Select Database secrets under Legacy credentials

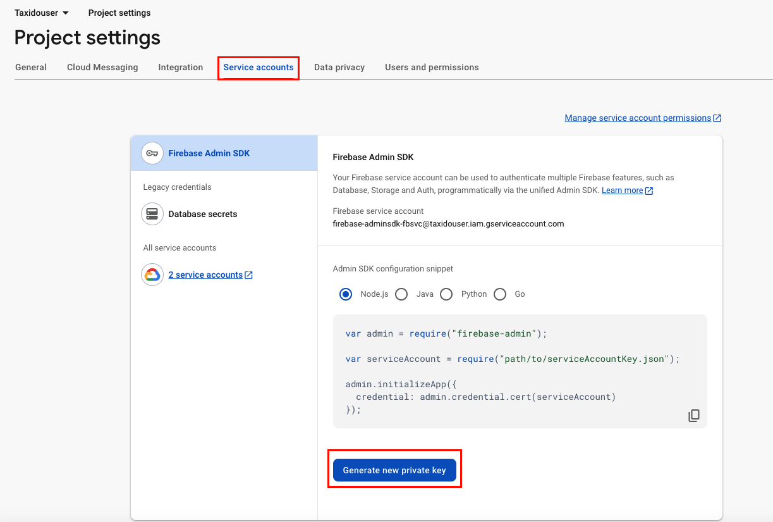tap(202, 214)
